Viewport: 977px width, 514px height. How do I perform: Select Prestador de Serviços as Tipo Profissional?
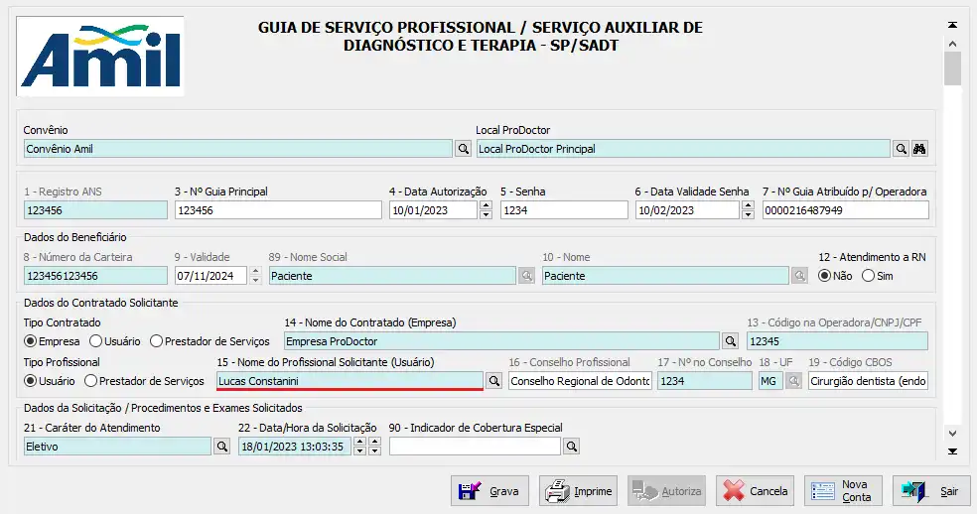[145, 381]
